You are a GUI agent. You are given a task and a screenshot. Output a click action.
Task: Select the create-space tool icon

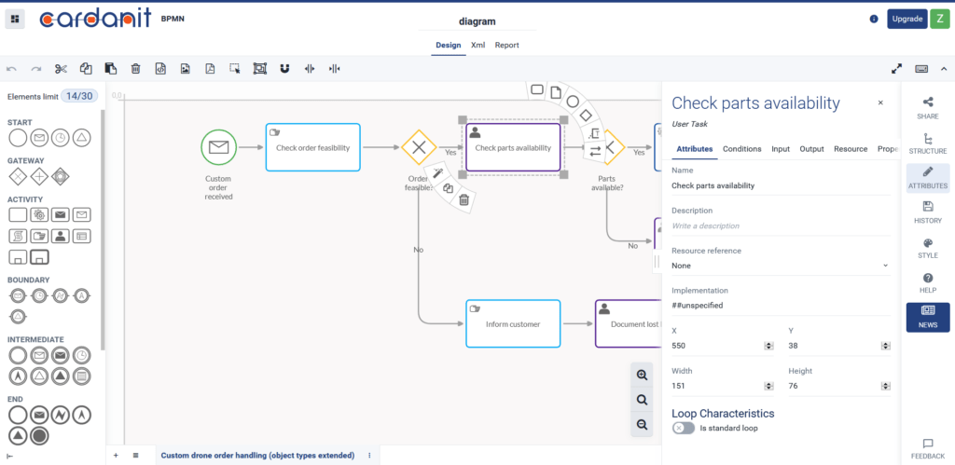coord(310,69)
